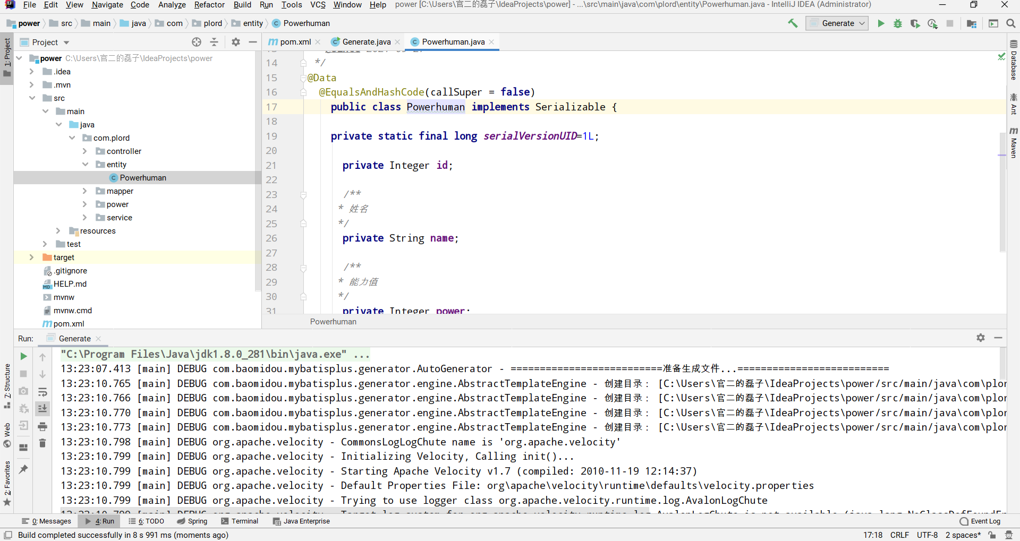Expand the target folder
Viewport: 1020px width, 541px height.
tap(31, 257)
